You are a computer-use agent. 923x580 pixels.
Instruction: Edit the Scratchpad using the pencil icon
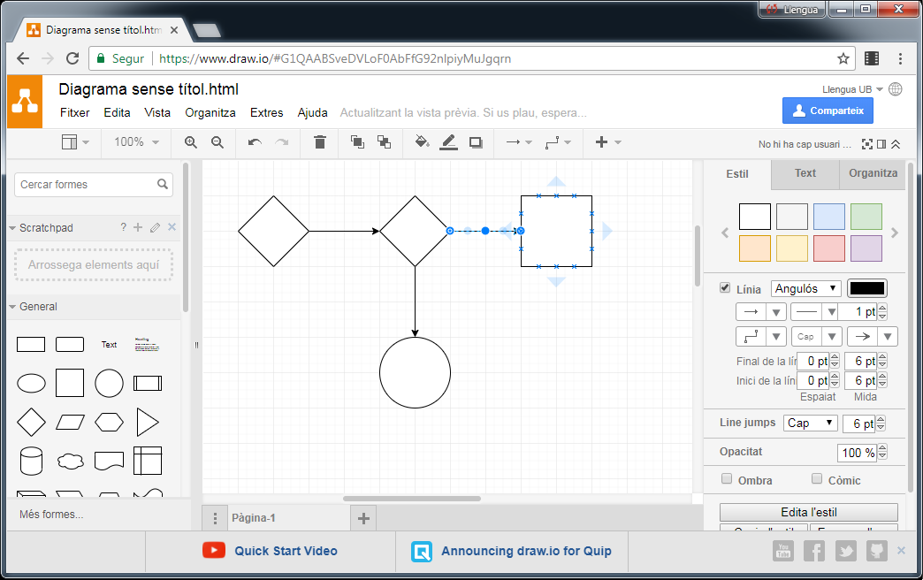[x=154, y=227]
